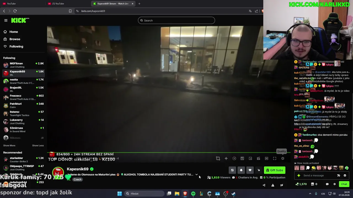353x198 pixels.
Task: Reload the page in browser
Action: pos(15,11)
